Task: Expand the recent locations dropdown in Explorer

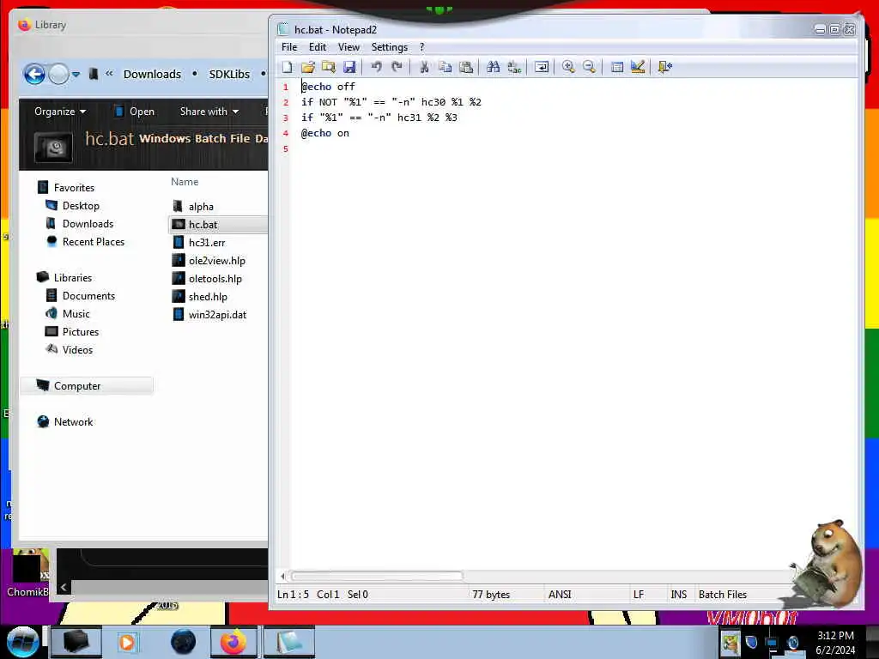Action: (76, 74)
